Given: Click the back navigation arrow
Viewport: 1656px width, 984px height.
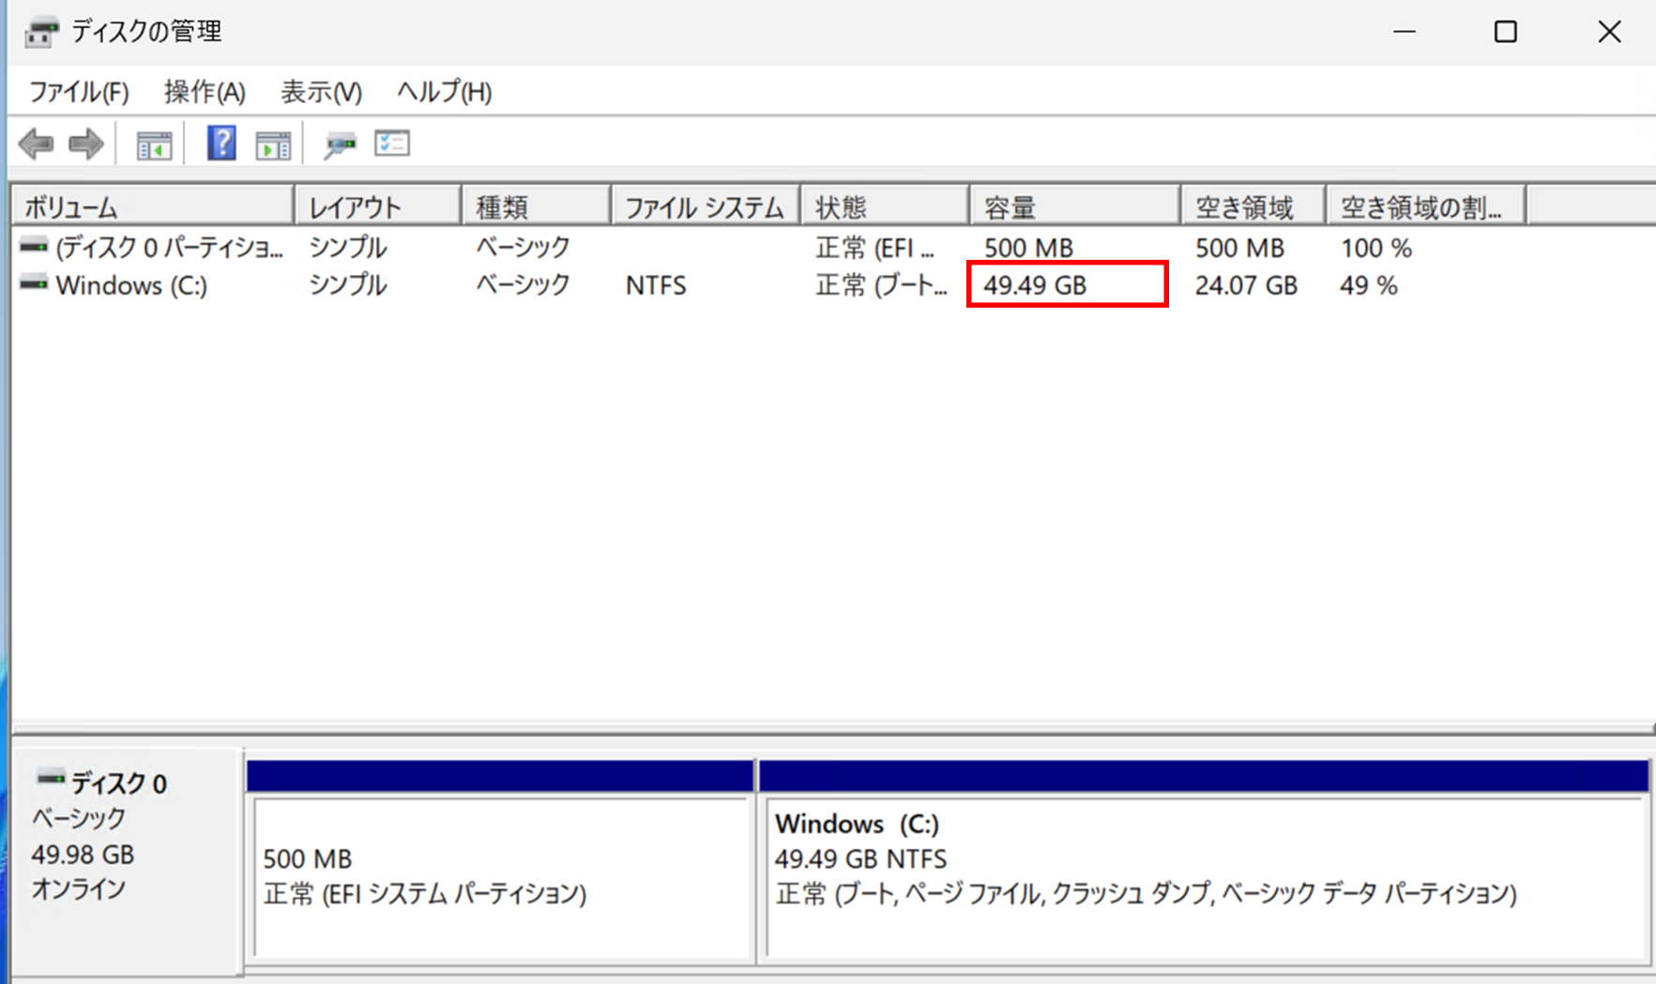Looking at the screenshot, I should tap(34, 143).
